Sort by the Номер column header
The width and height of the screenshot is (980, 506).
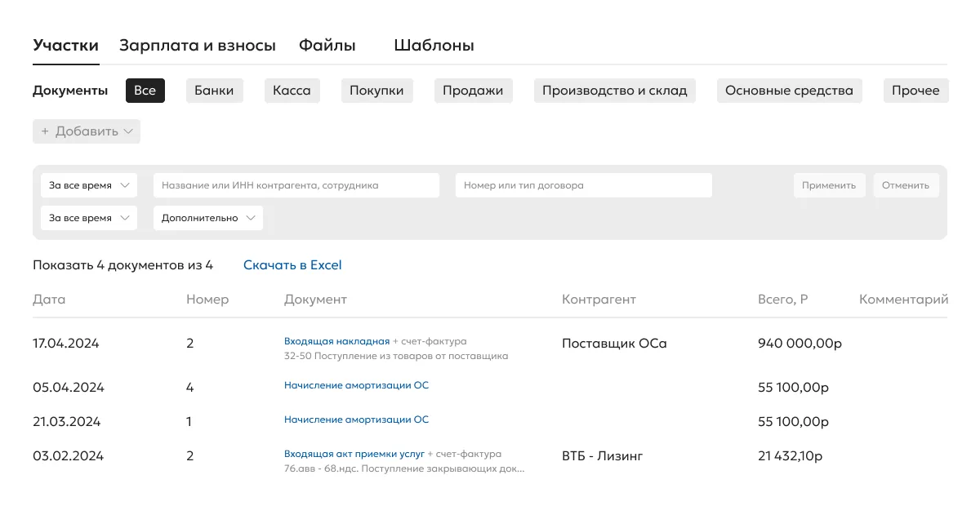(x=207, y=300)
